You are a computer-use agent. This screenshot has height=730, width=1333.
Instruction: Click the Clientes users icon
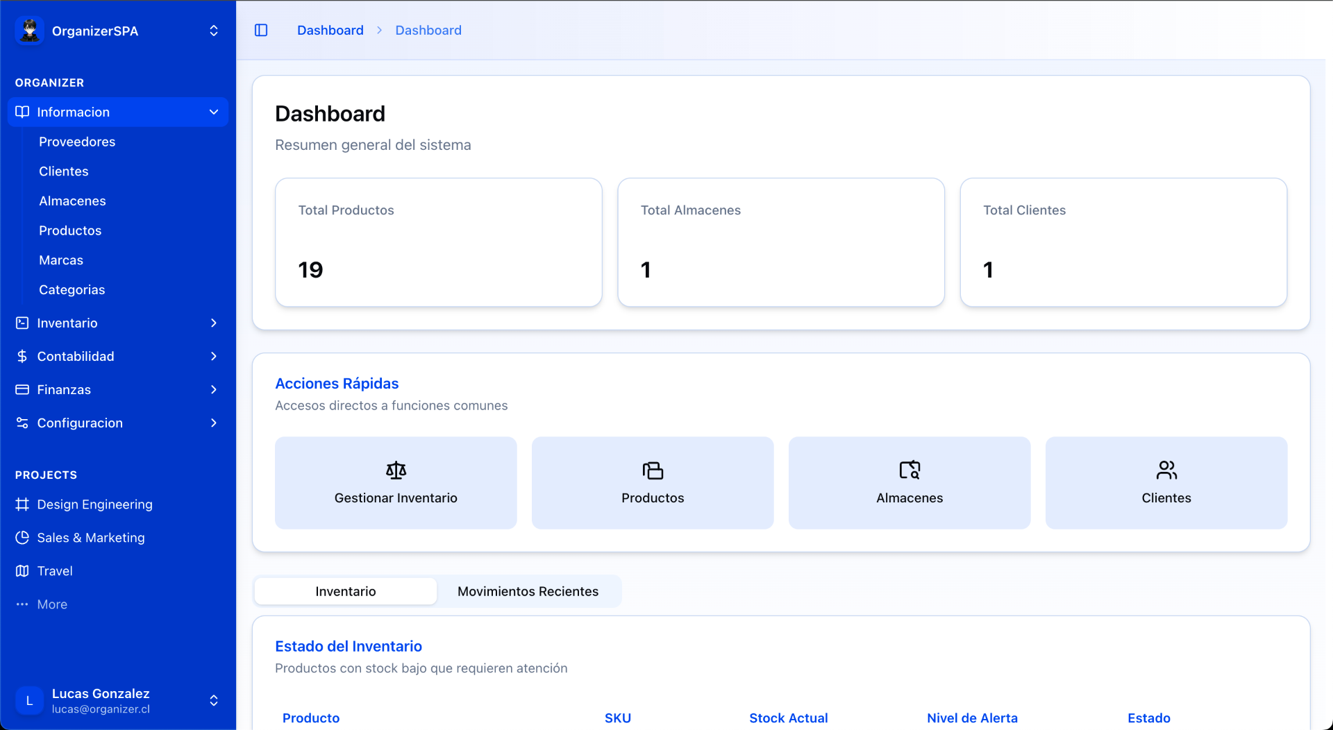point(1166,470)
